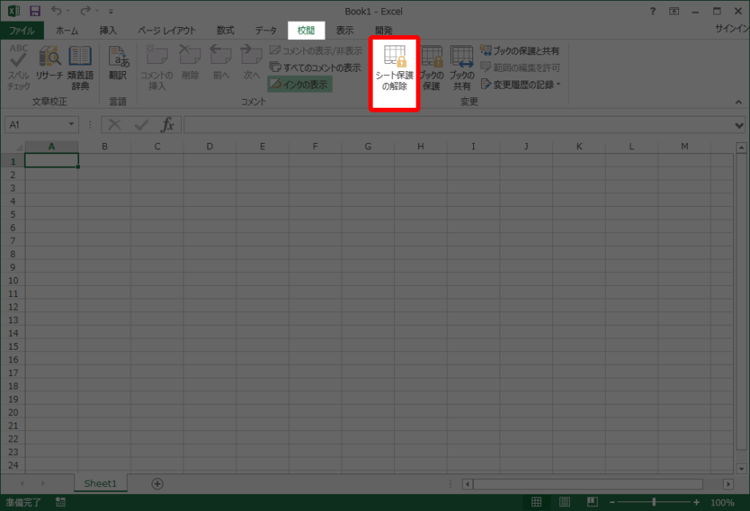Open the 開発 developer tab
The width and height of the screenshot is (750, 511).
pyautogui.click(x=383, y=30)
